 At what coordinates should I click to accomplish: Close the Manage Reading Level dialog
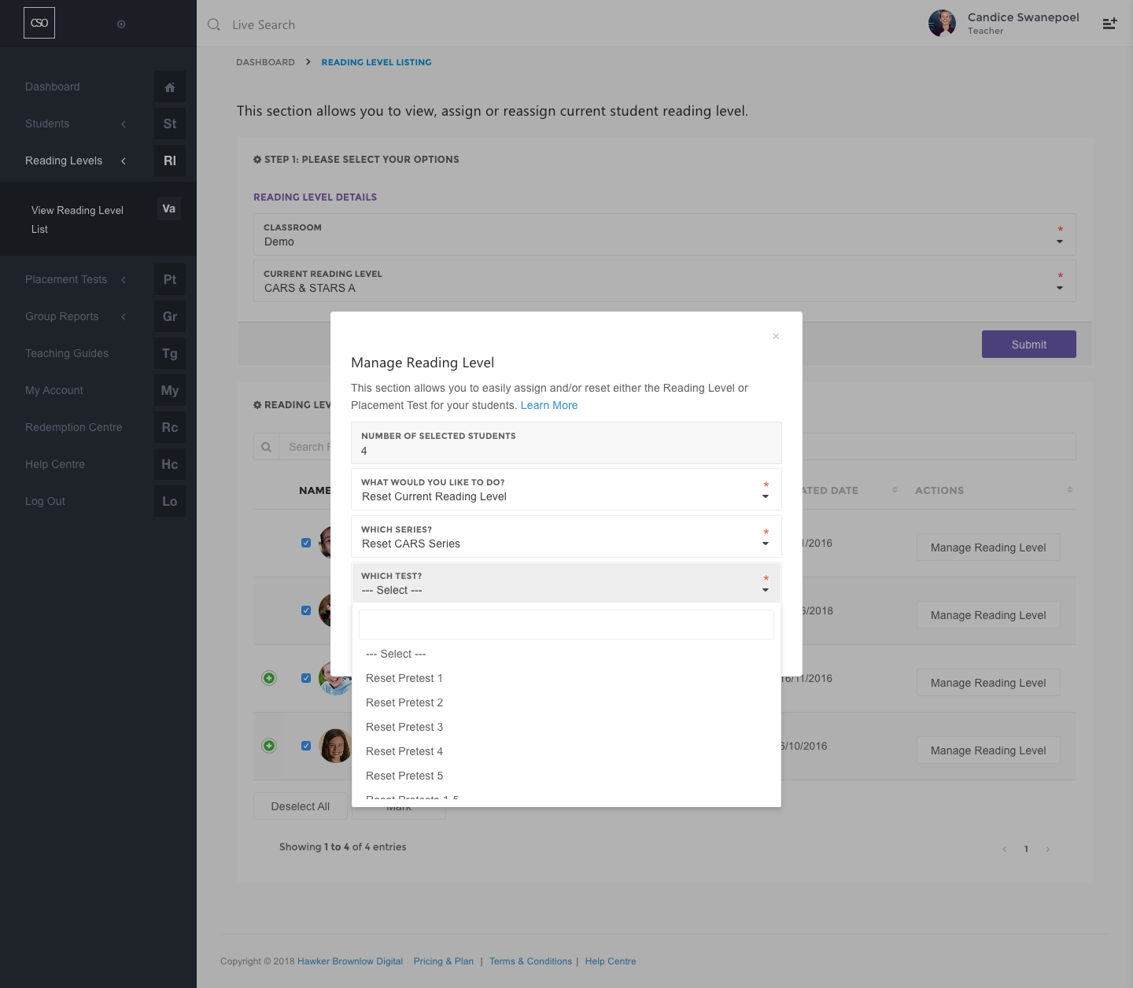click(776, 337)
